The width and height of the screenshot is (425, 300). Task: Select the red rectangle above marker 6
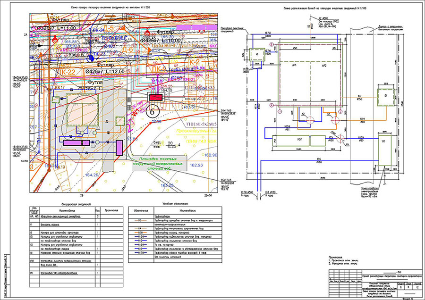[x=155, y=97]
